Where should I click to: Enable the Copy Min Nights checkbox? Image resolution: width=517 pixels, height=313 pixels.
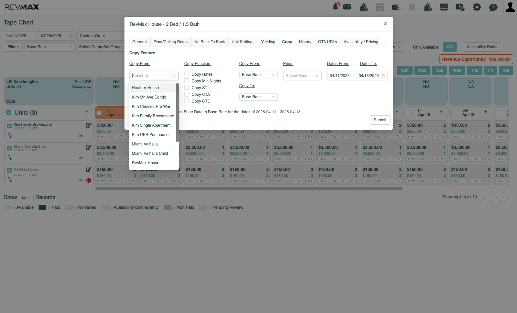coord(187,81)
